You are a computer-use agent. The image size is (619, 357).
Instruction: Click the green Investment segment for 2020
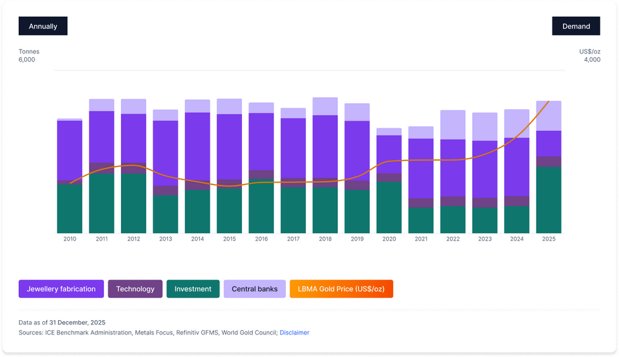point(389,208)
